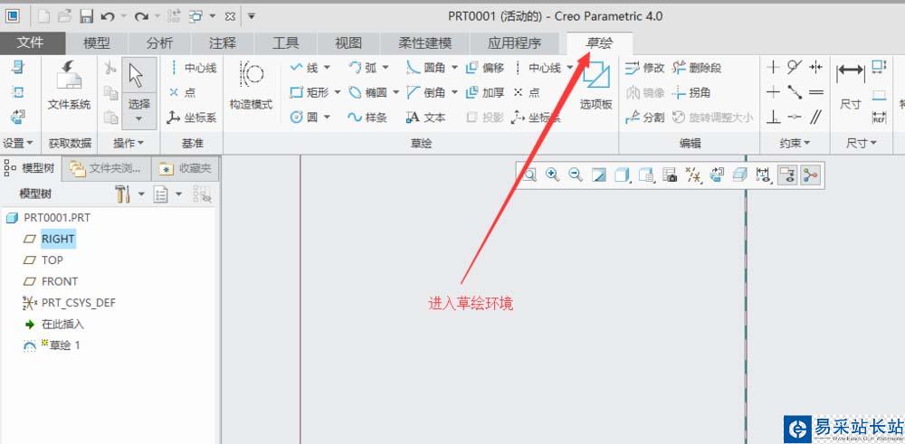Select PRT_CSYS_DEF in the model tree
The image size is (905, 444).
(x=79, y=303)
